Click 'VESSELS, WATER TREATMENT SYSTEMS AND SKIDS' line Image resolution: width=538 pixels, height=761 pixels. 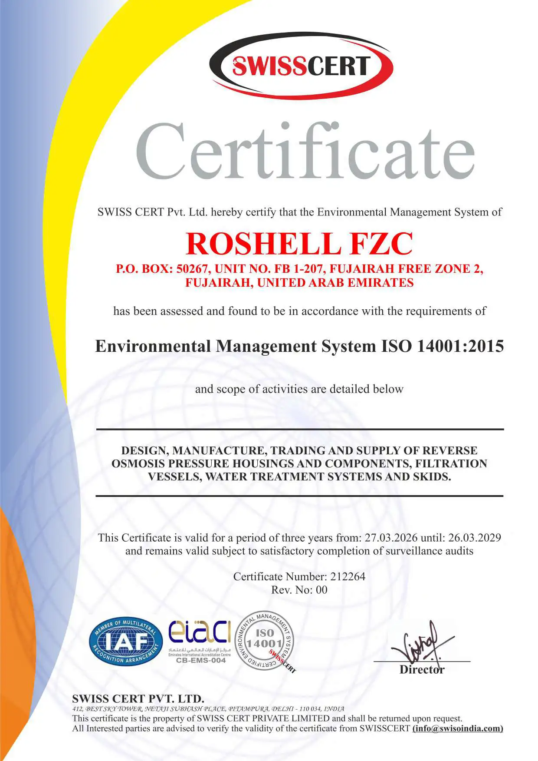[299, 476]
